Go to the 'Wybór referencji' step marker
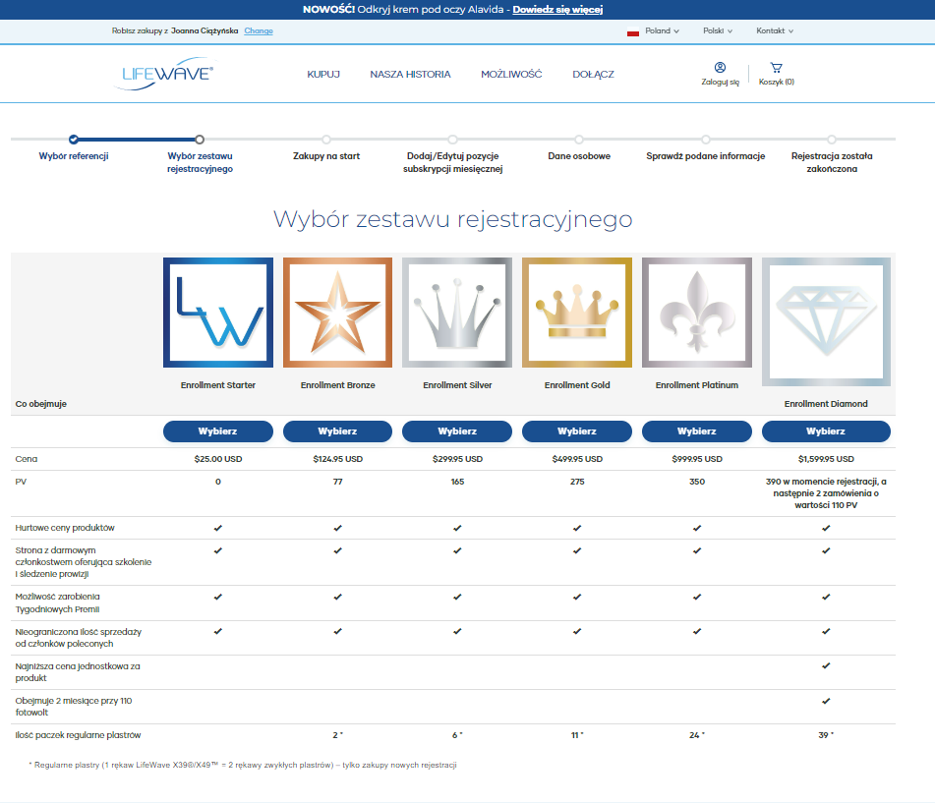 point(74,140)
